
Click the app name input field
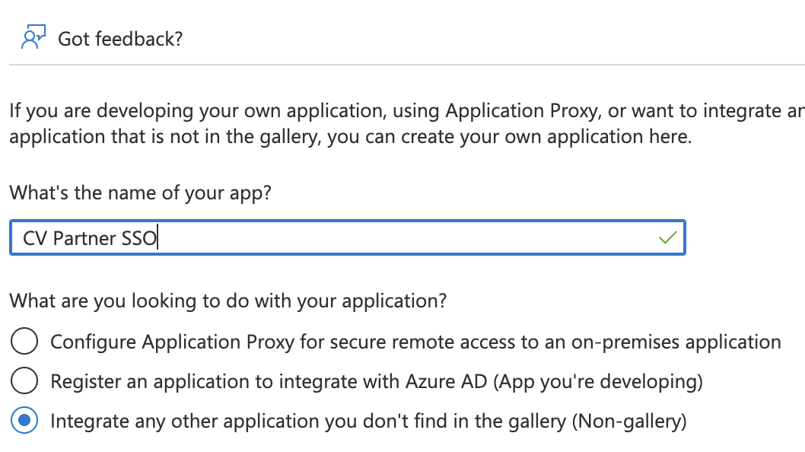pyautogui.click(x=380, y=238)
